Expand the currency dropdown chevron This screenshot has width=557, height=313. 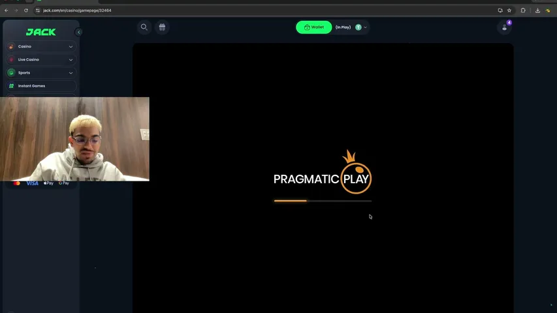pyautogui.click(x=365, y=27)
